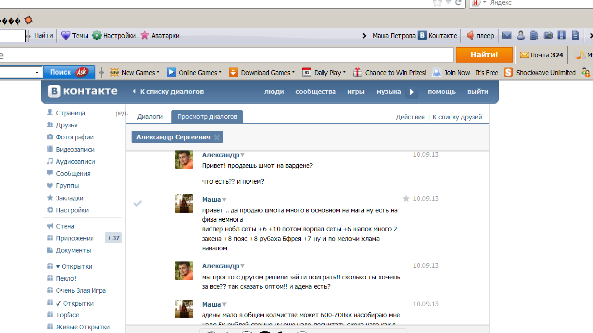The image size is (593, 333).
Task: Click помощь in header
Action: coord(441,92)
